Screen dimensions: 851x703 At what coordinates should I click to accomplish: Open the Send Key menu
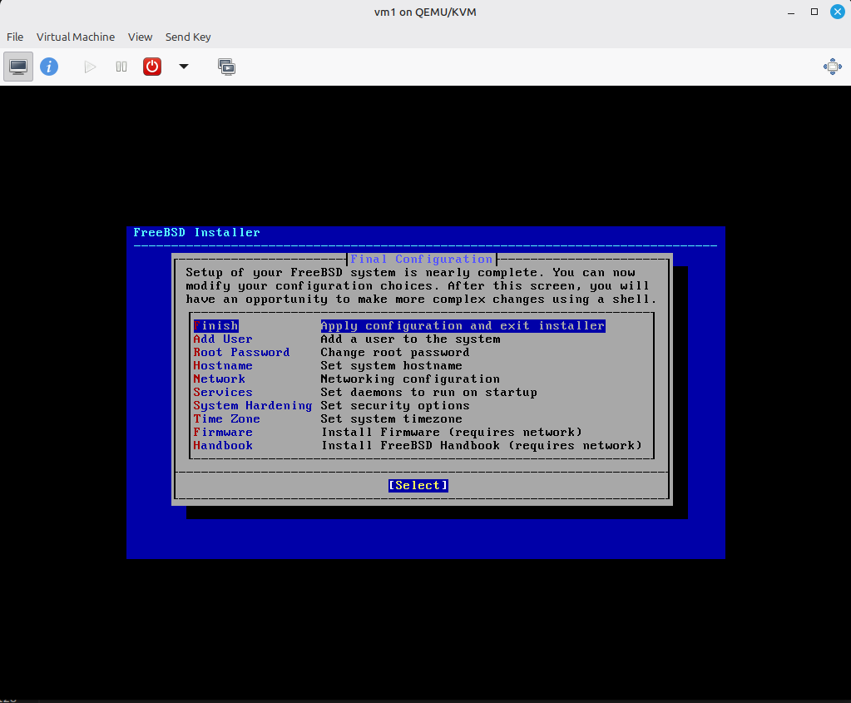pyautogui.click(x=188, y=37)
